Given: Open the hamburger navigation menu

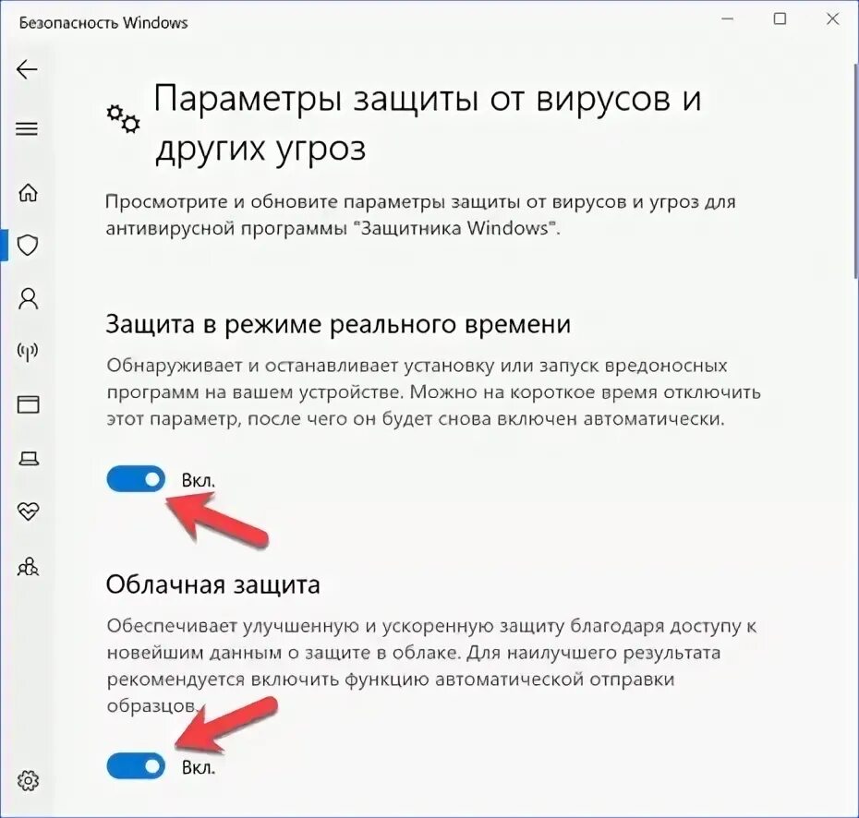Looking at the screenshot, I should (x=27, y=128).
